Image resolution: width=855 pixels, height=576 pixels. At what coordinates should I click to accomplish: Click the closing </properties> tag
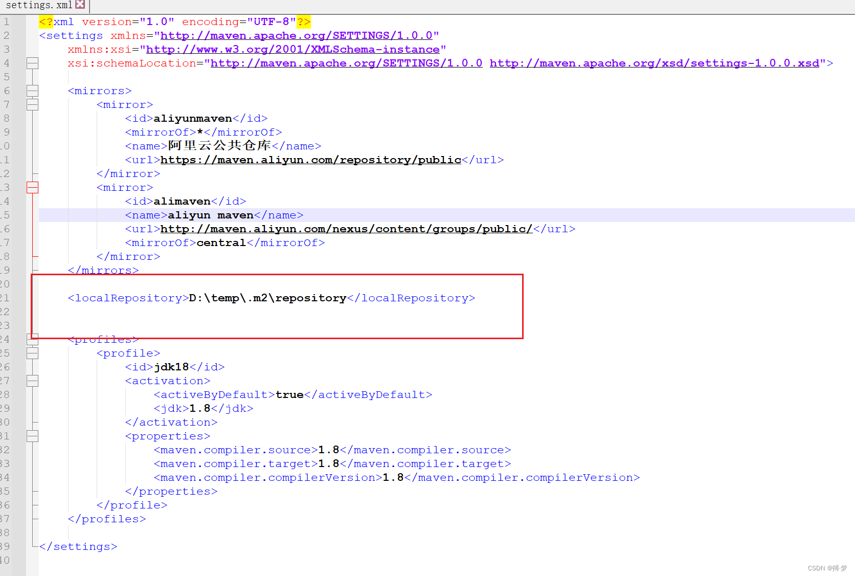click(x=171, y=492)
